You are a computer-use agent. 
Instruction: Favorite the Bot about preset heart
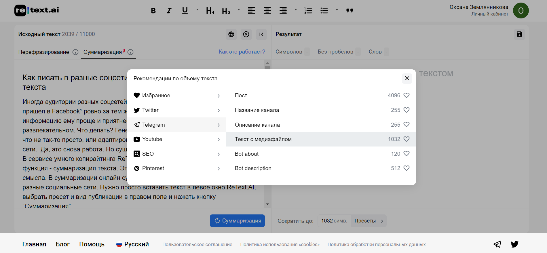[x=407, y=154]
